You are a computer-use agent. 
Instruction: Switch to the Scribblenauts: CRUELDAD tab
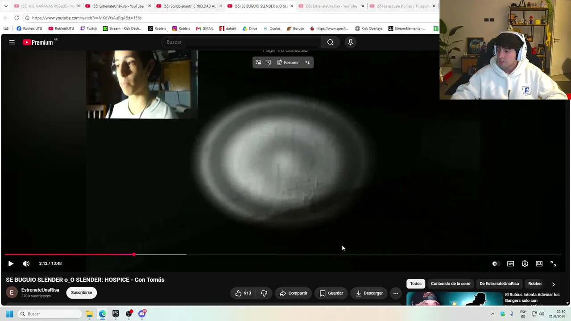pos(189,6)
